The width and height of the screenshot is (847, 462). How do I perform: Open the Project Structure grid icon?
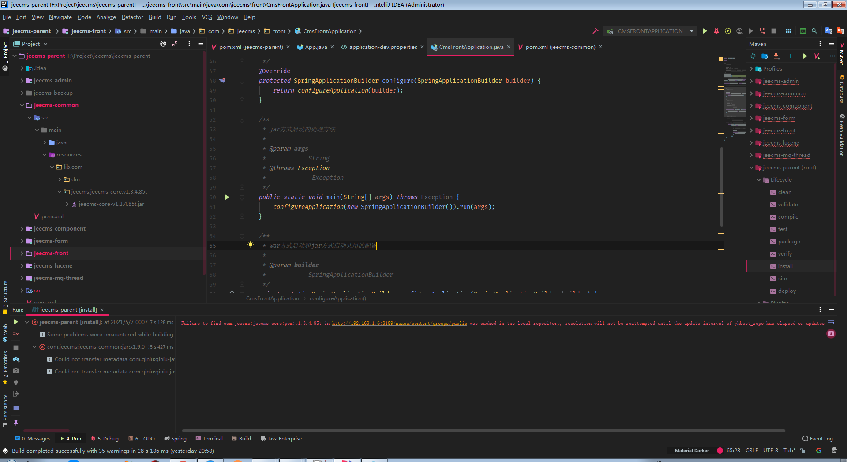[788, 31]
